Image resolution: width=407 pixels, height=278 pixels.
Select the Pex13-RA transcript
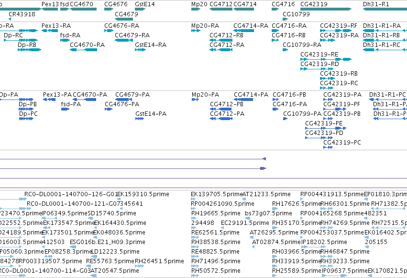coord(50,31)
